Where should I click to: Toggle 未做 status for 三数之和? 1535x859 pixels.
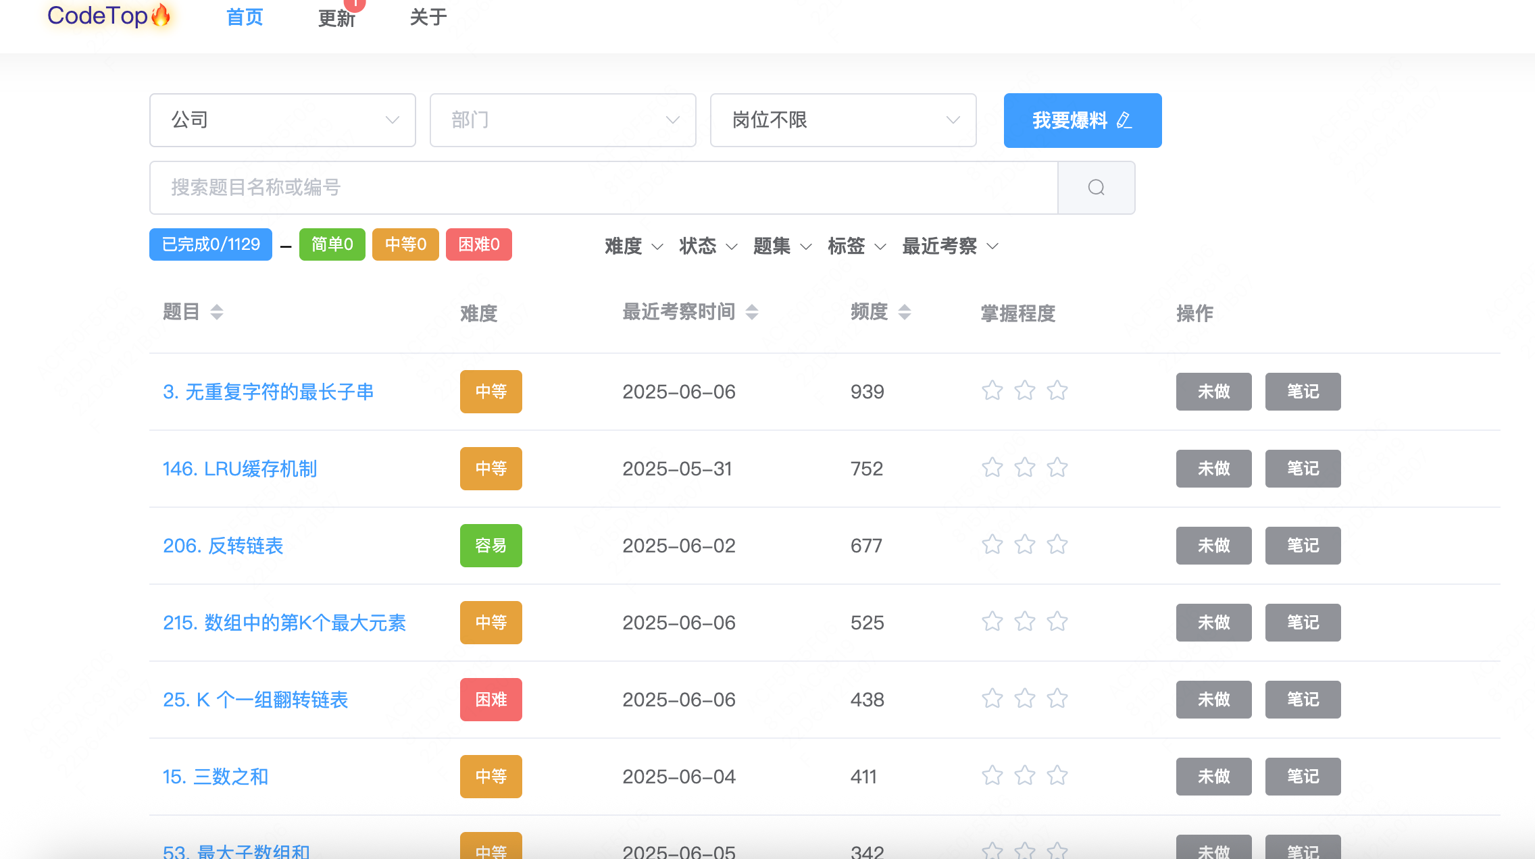[1213, 777]
